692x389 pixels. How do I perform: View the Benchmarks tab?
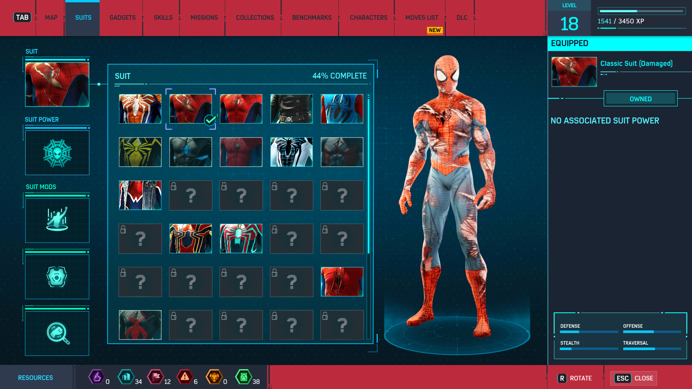[x=312, y=18]
